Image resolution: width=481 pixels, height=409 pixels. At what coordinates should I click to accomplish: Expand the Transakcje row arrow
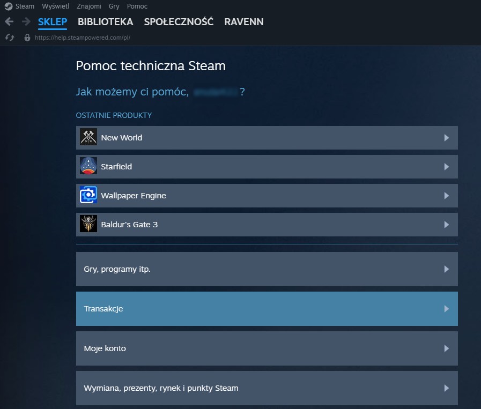(x=446, y=309)
